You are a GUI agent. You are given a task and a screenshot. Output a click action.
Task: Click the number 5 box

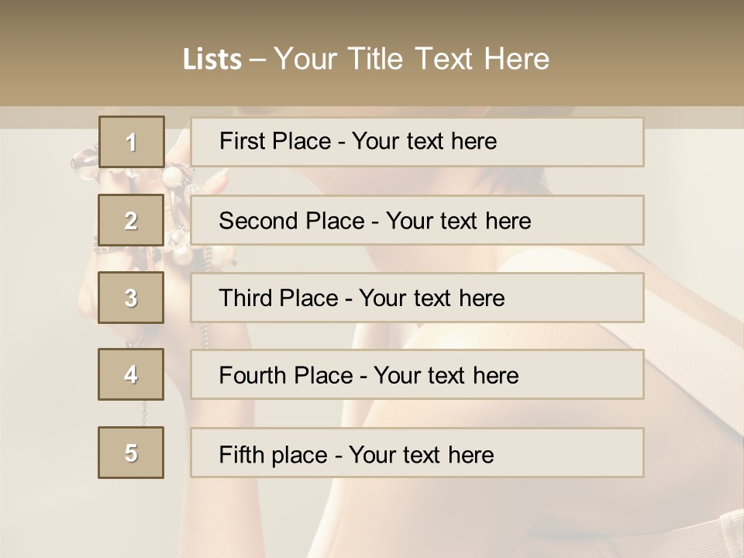click(x=131, y=453)
